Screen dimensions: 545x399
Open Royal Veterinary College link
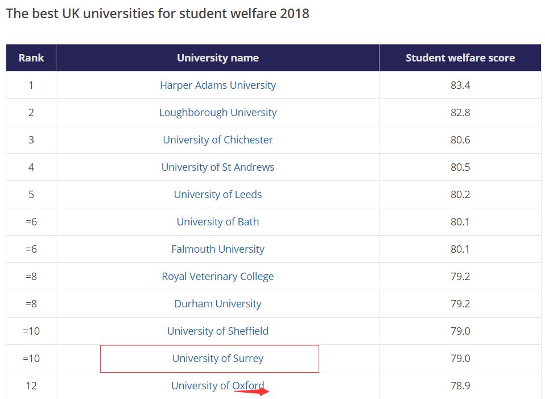click(x=218, y=277)
